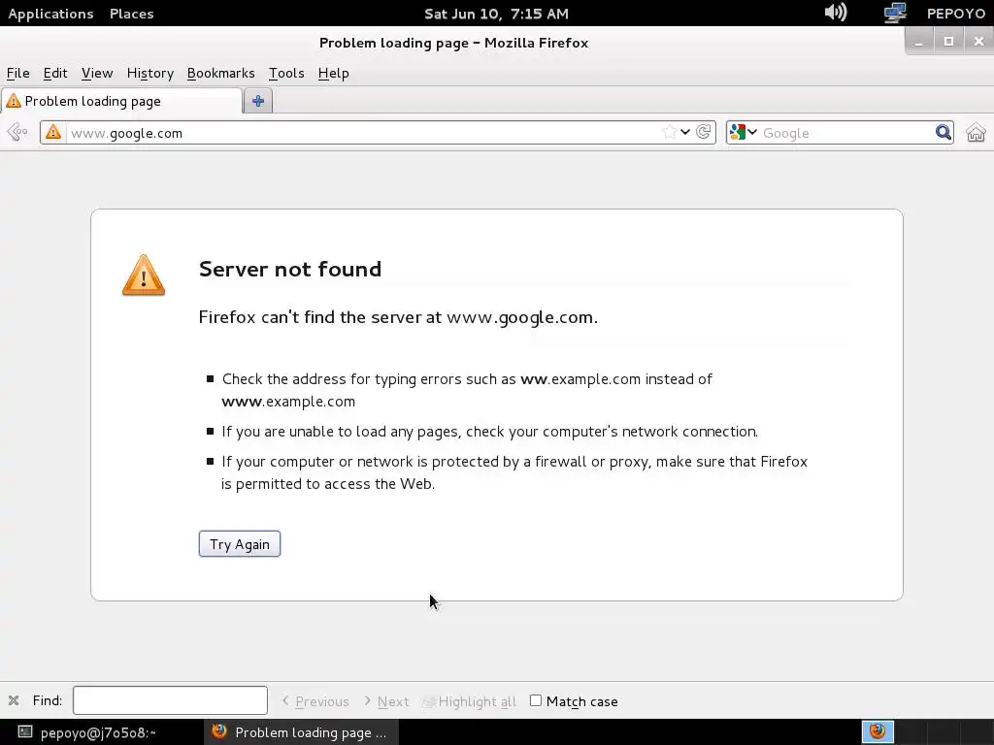The image size is (994, 745).
Task: Maximize the Firefox window
Action: click(x=948, y=41)
